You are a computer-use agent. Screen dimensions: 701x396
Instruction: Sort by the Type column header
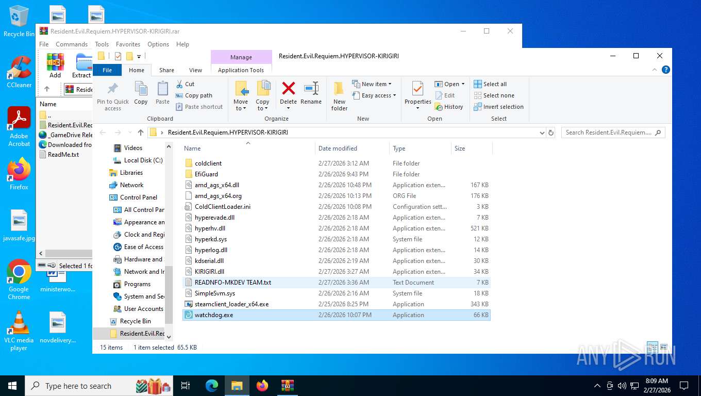420,148
